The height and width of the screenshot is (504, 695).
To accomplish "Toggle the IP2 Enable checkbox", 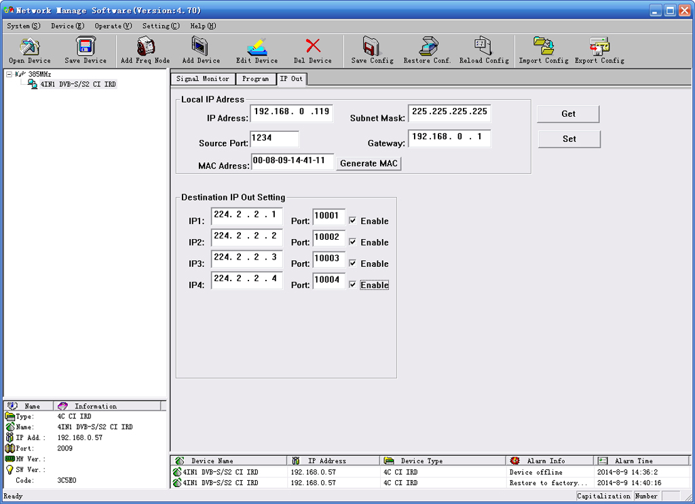I will [x=352, y=242].
